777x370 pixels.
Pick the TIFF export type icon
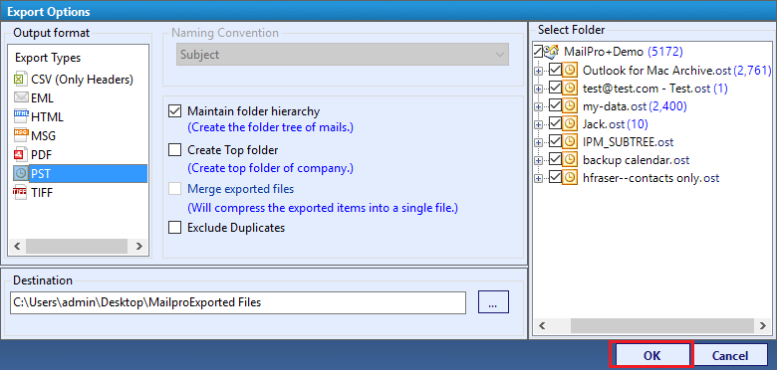tap(21, 192)
